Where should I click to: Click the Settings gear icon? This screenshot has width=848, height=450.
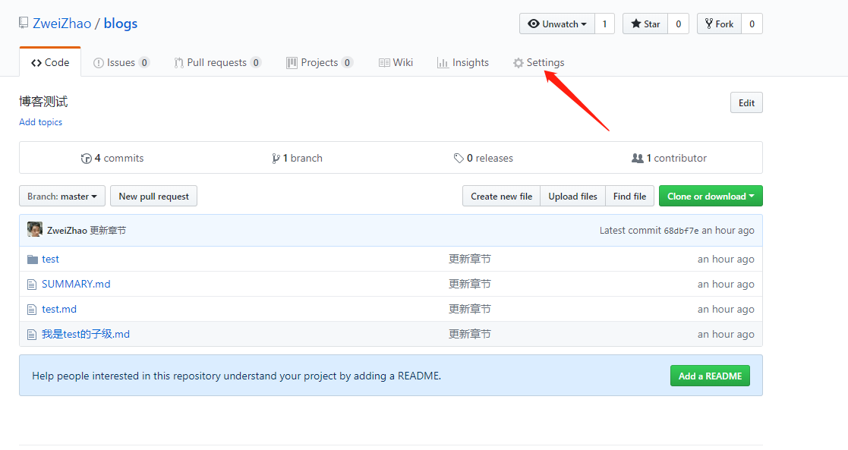tap(519, 62)
